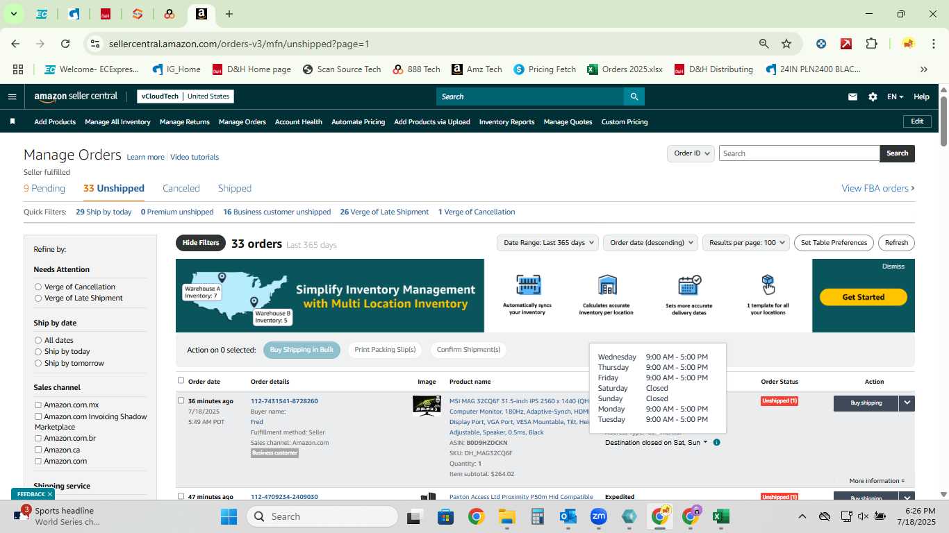Open the Order date sort dropdown

coord(650,243)
